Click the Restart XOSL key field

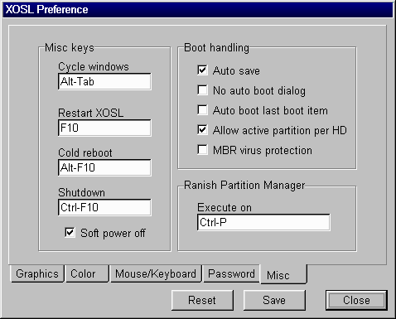[104, 128]
